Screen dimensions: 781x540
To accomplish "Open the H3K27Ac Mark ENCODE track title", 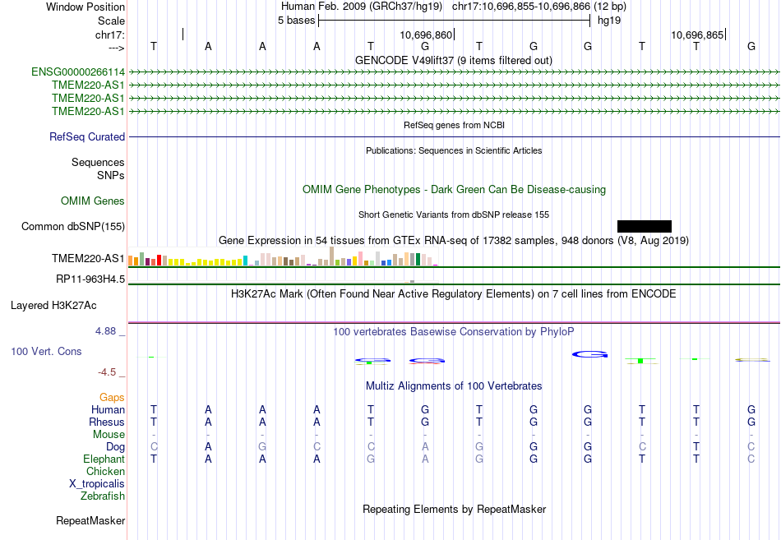I will pos(454,294).
